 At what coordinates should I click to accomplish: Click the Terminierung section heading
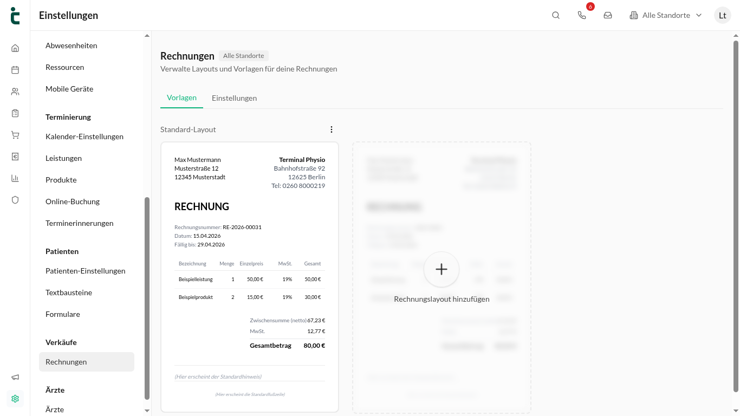68,117
